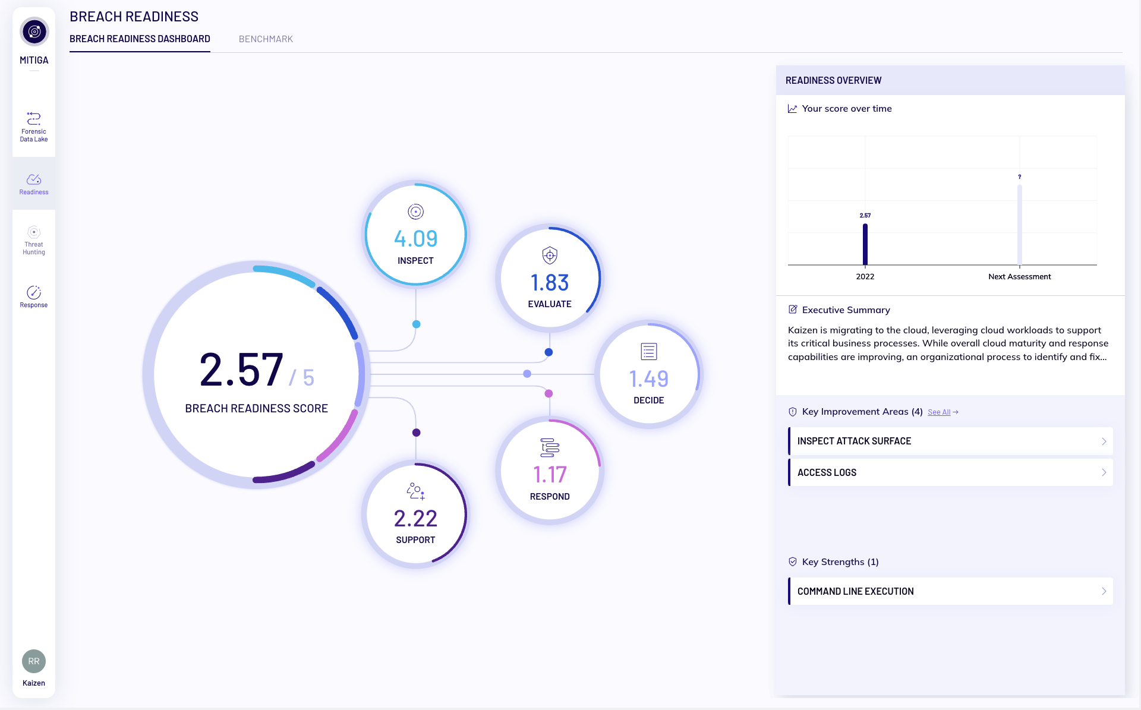The image size is (1141, 710).
Task: Select the Breach Readiness Dashboard tab
Action: coord(140,39)
